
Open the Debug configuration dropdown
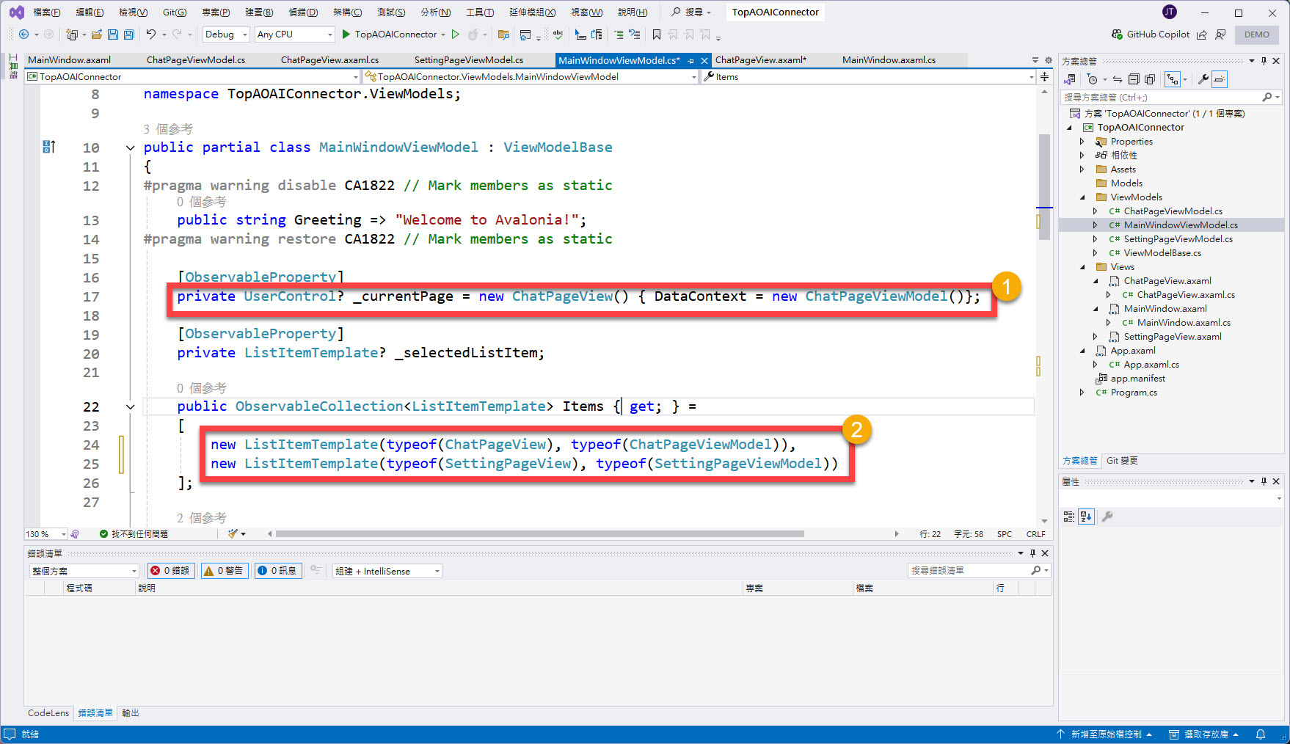[226, 34]
